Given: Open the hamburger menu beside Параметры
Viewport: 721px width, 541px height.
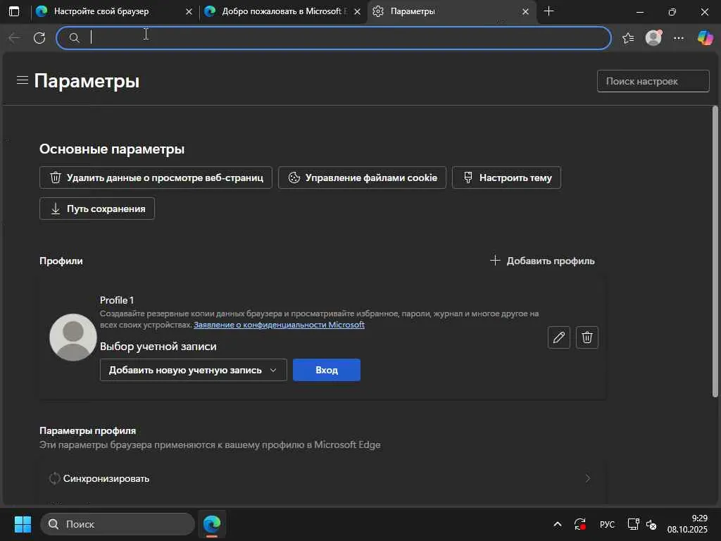Looking at the screenshot, I should [x=23, y=80].
